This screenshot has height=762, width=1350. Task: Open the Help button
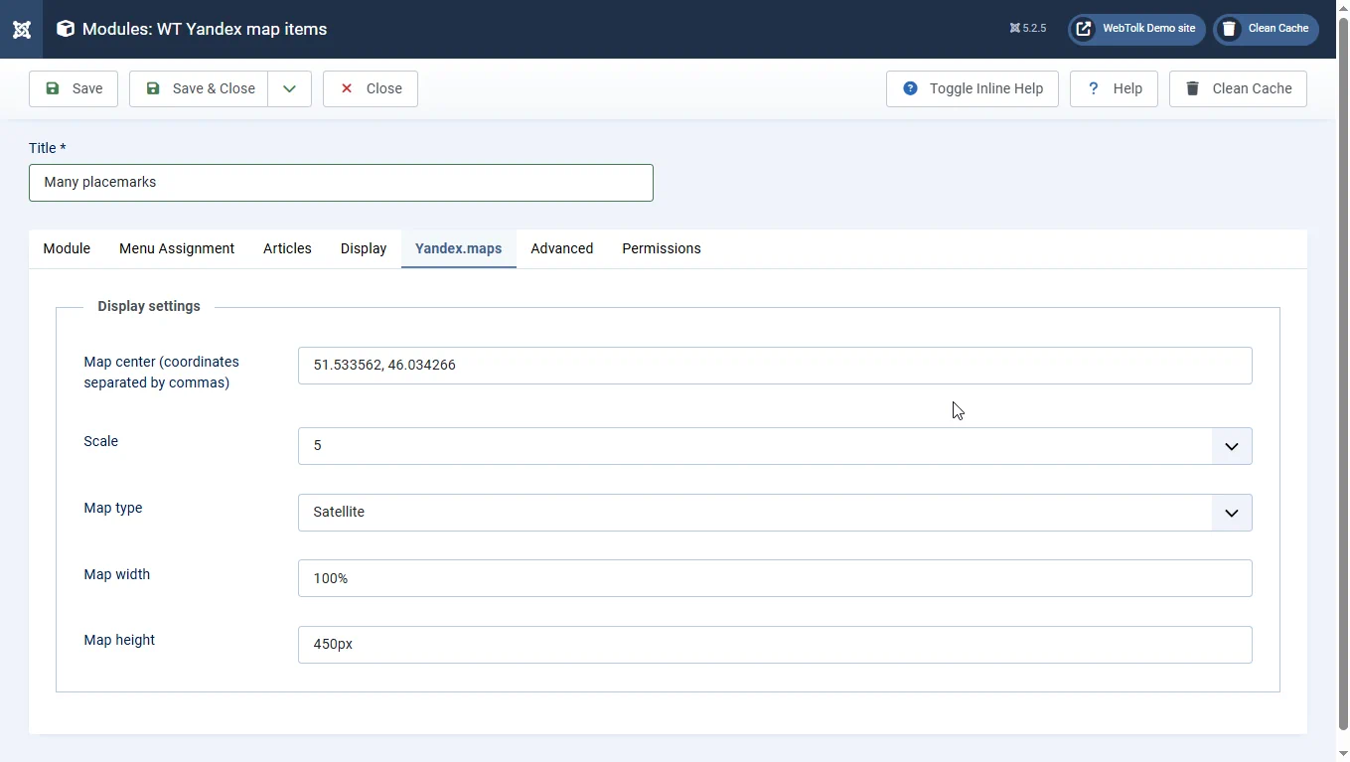point(1114,88)
